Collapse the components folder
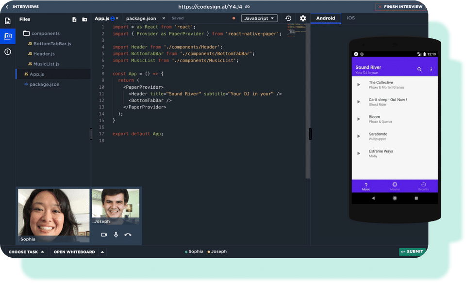The image size is (466, 283). (42, 33)
